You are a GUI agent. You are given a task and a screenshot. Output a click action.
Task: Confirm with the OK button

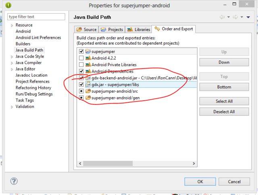point(200,182)
